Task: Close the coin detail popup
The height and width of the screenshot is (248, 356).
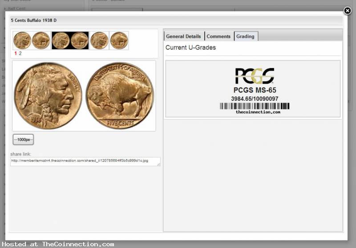Action: 347,11
